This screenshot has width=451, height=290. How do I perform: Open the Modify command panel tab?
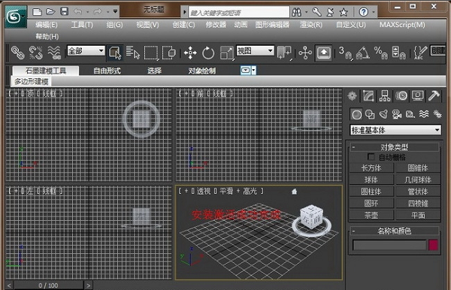click(x=368, y=95)
